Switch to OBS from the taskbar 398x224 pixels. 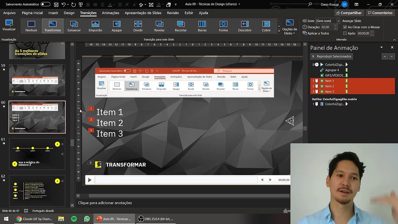[x=155, y=219]
